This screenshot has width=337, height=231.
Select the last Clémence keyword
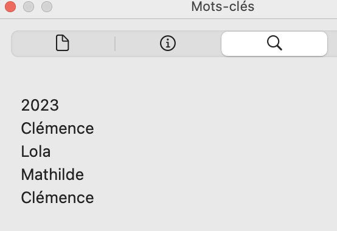point(57,198)
